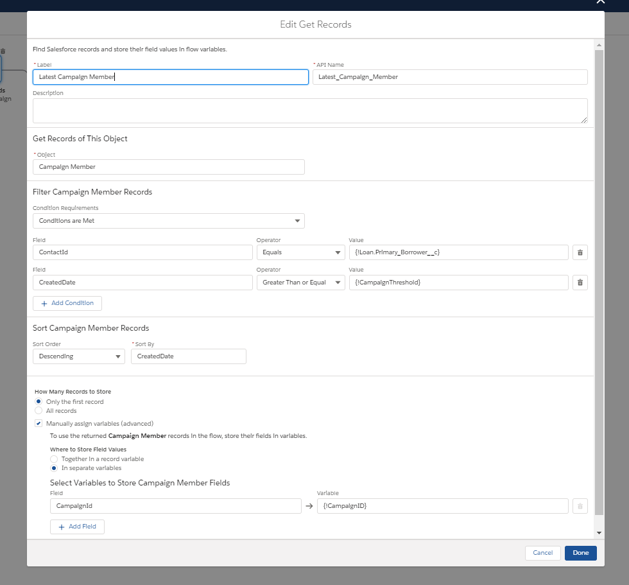
Task: Toggle Manually assign variables checkbox
Action: pos(39,423)
